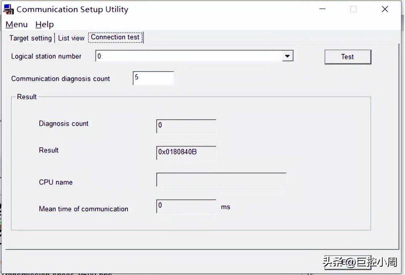Screen dimensions: 405x275
Task: Minimize the Communication Setup Utility window
Action: tap(322, 9)
